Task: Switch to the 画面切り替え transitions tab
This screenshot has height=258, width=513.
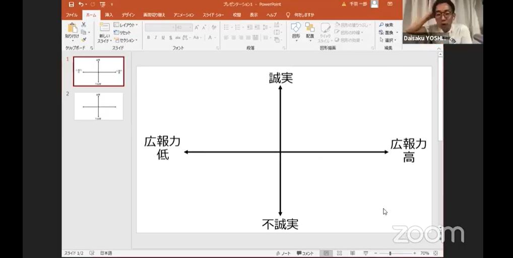Action: click(154, 15)
